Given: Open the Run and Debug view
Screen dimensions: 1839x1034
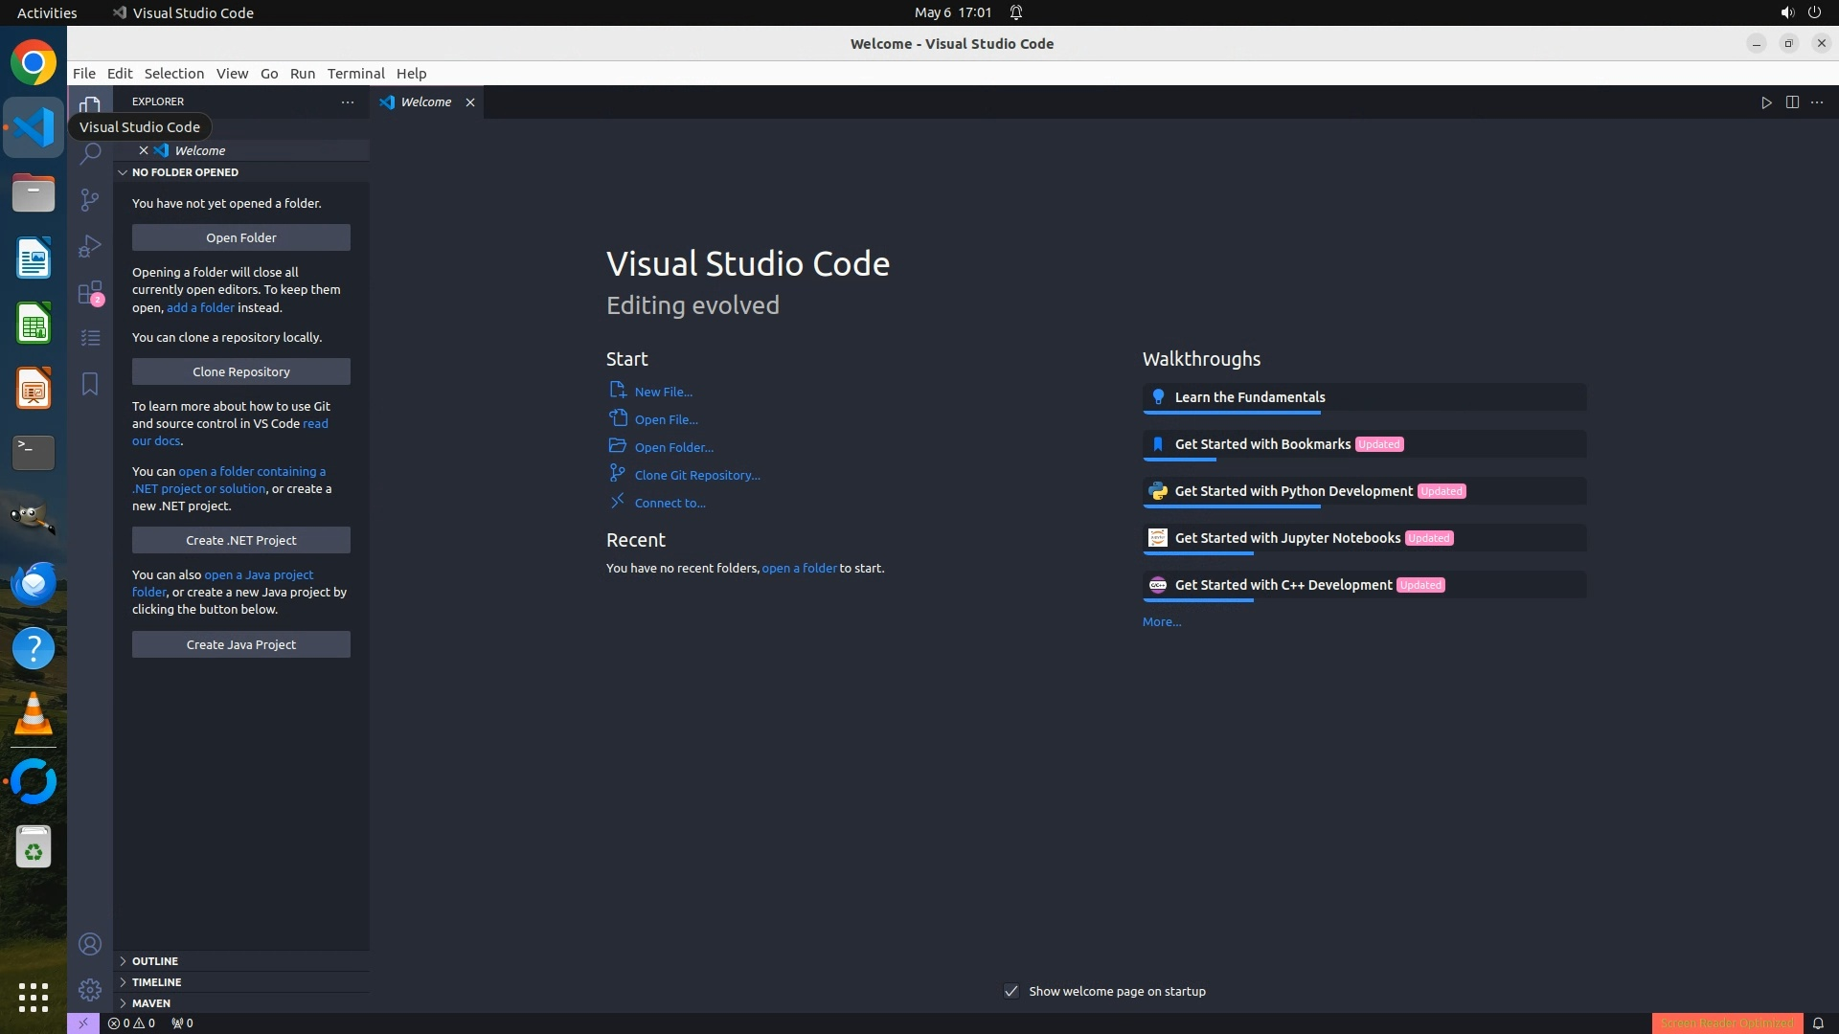Looking at the screenshot, I should coord(90,246).
